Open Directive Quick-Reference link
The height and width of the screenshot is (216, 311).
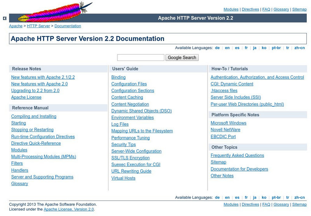click(36, 143)
